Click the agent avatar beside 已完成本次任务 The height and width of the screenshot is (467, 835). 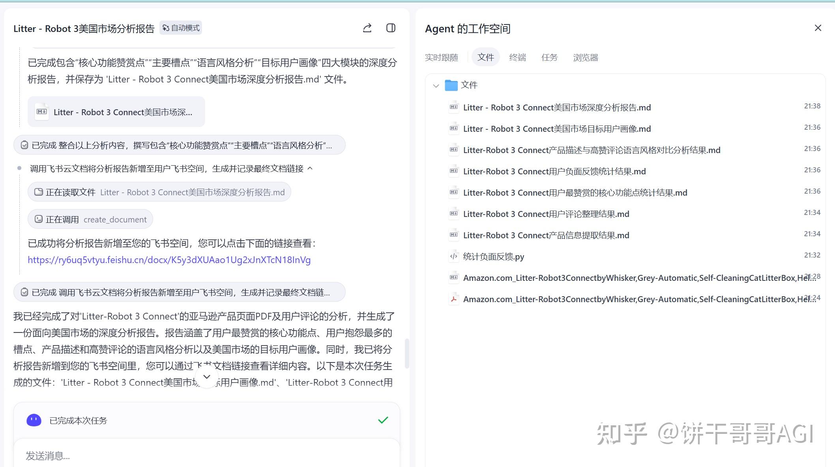click(34, 420)
